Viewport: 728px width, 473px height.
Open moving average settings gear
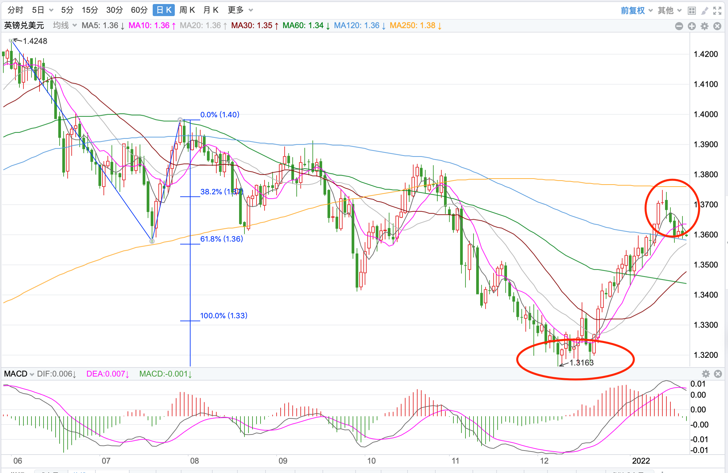point(705,26)
